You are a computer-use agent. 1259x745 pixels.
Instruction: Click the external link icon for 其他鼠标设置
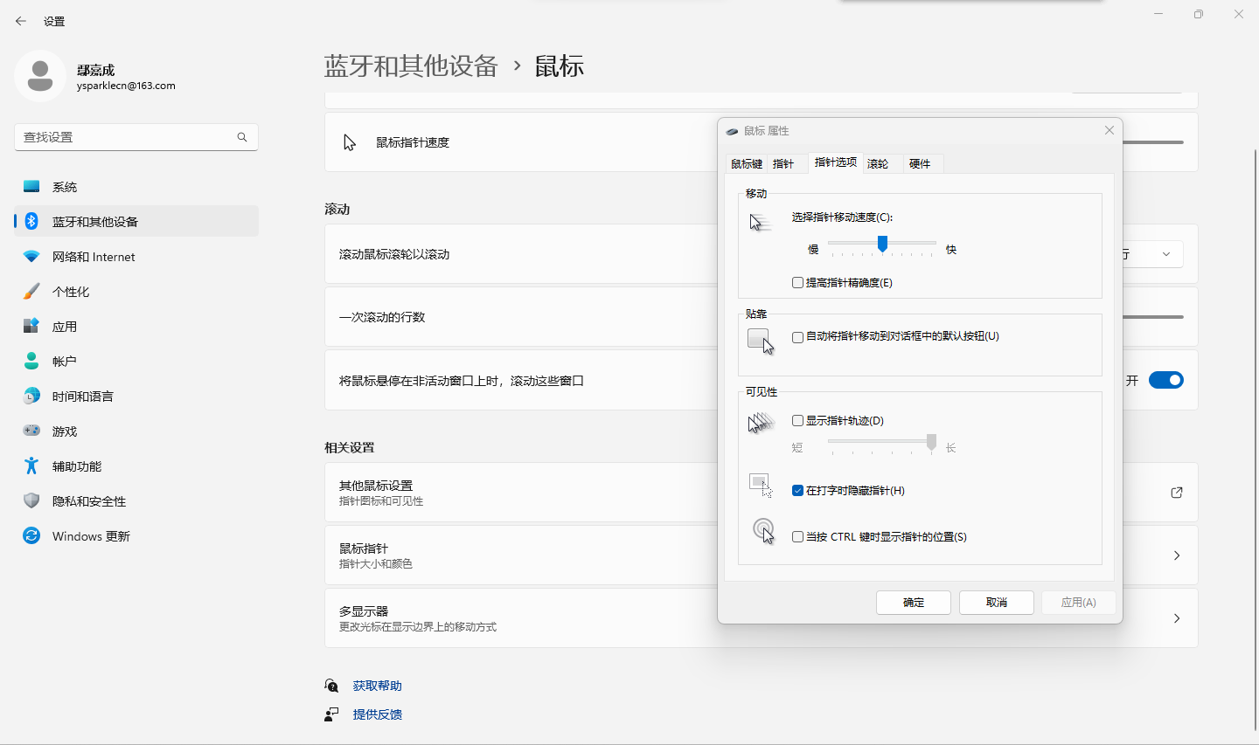tap(1177, 493)
